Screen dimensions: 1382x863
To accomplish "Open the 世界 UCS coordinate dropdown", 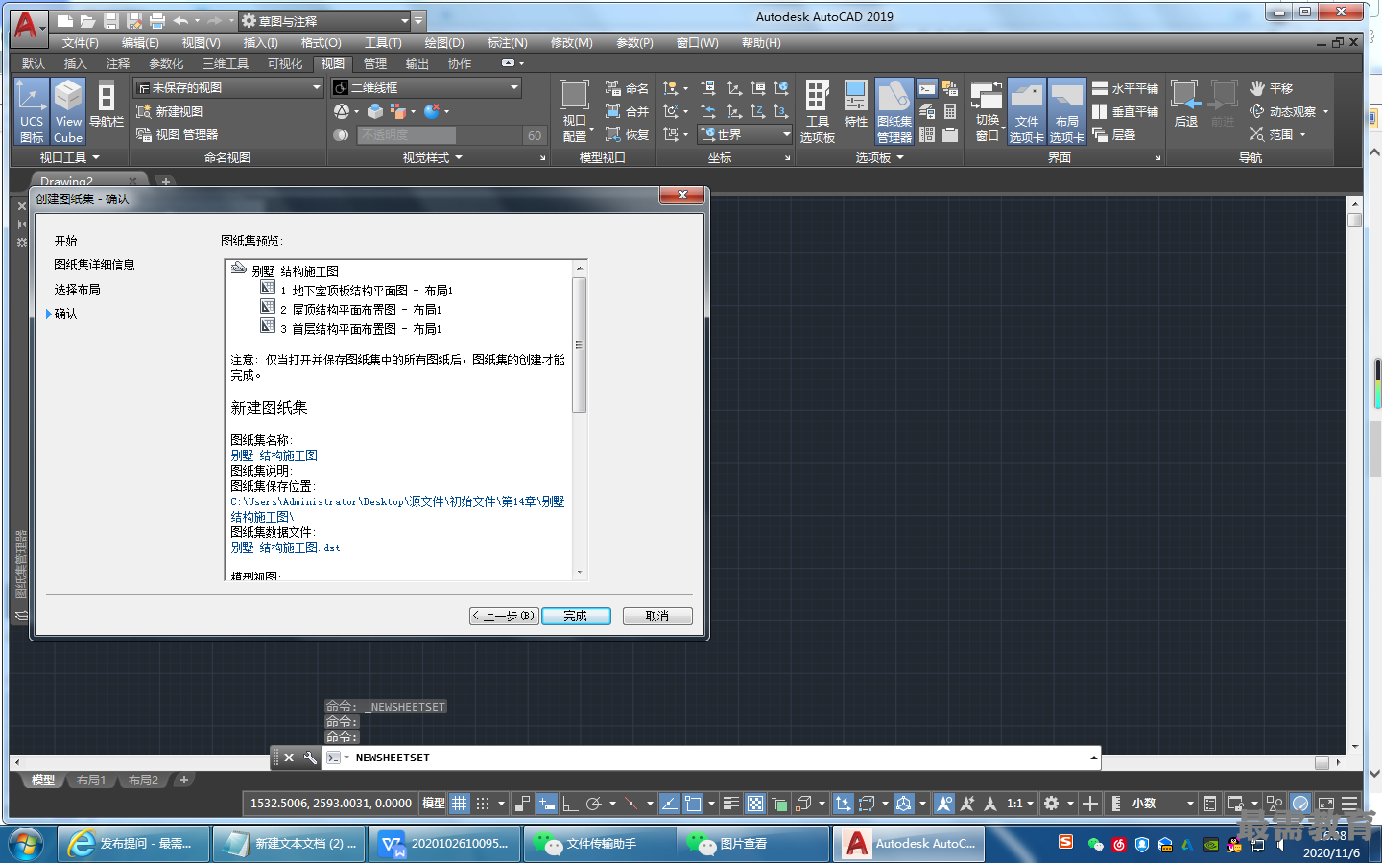I will [x=745, y=135].
